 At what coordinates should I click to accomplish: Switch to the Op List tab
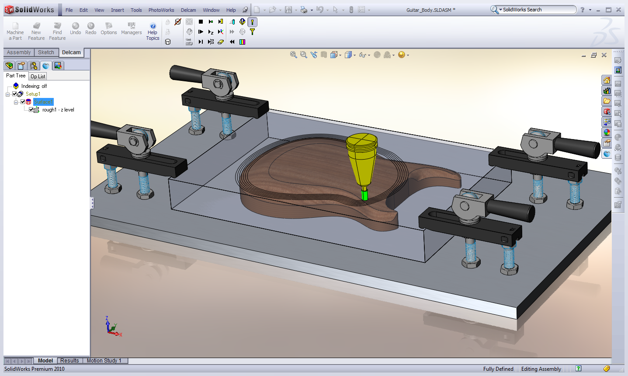click(x=38, y=76)
